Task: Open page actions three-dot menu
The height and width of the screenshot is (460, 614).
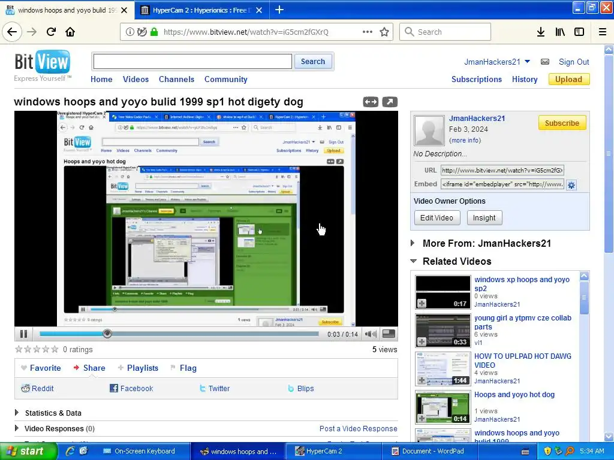Action: click(368, 32)
